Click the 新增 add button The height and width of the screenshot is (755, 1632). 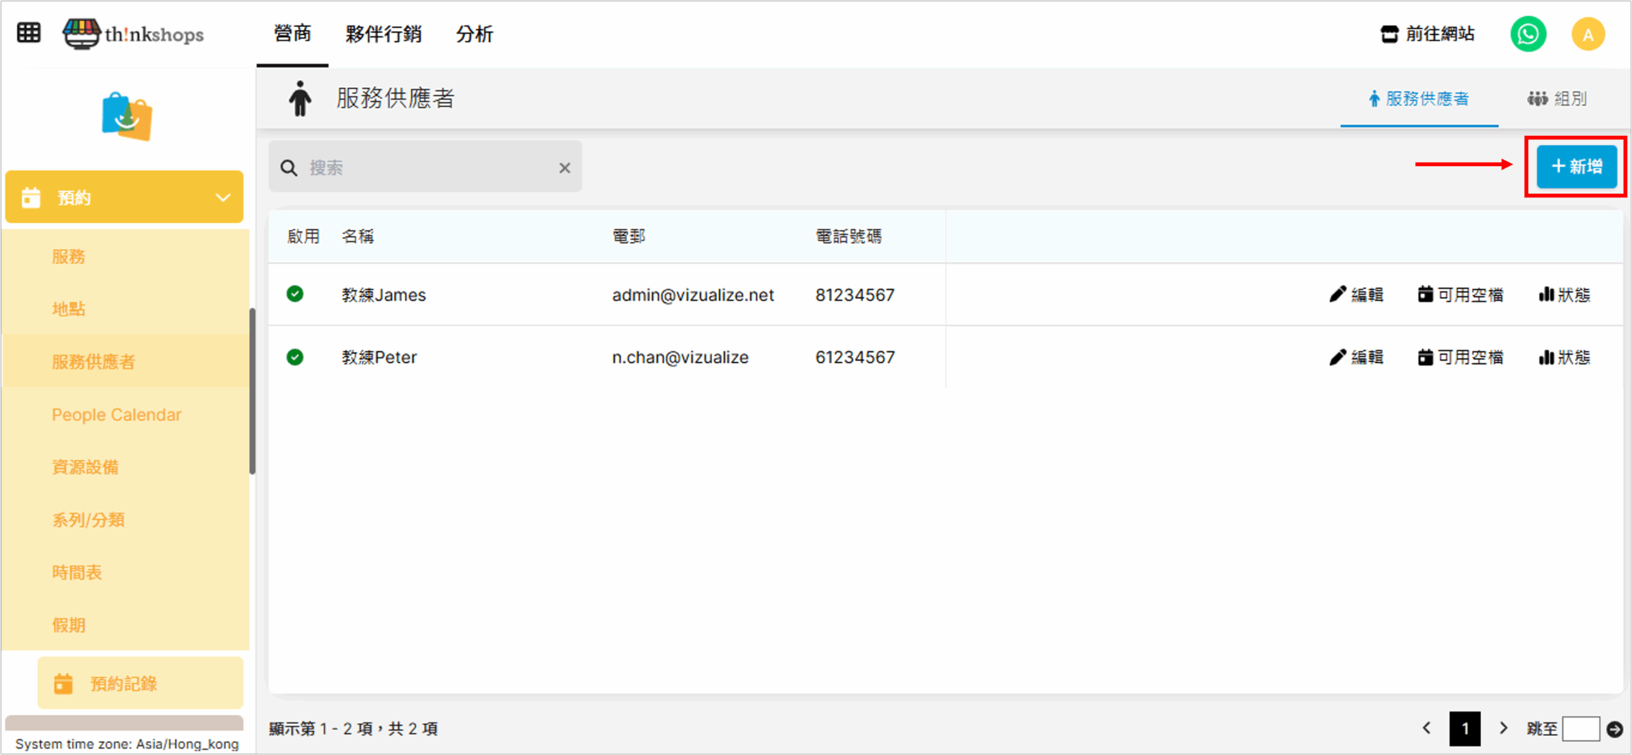pos(1576,166)
